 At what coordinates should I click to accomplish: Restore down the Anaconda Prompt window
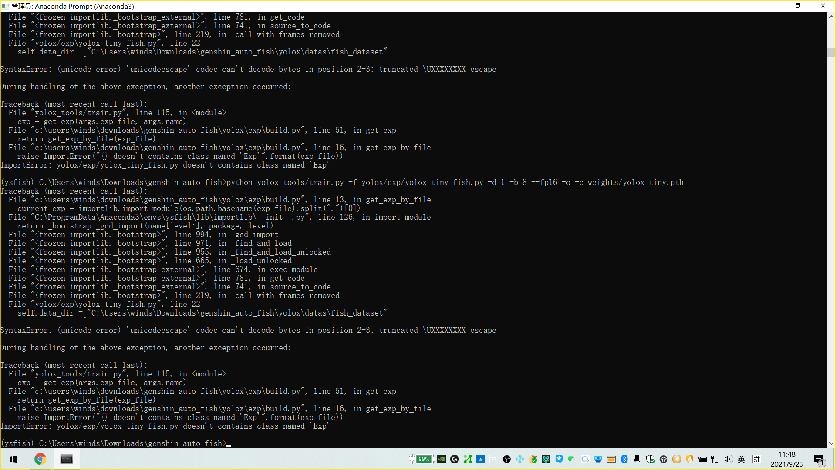click(798, 6)
